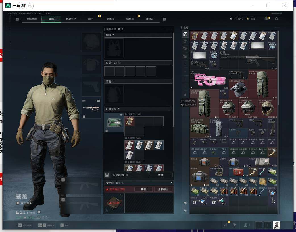Select the H70 night-vision helmet

point(238,89)
